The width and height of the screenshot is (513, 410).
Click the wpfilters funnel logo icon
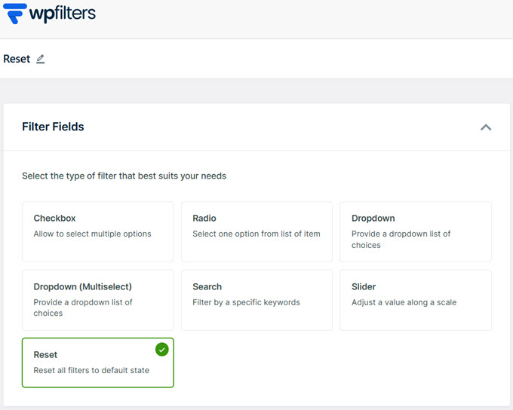click(15, 15)
